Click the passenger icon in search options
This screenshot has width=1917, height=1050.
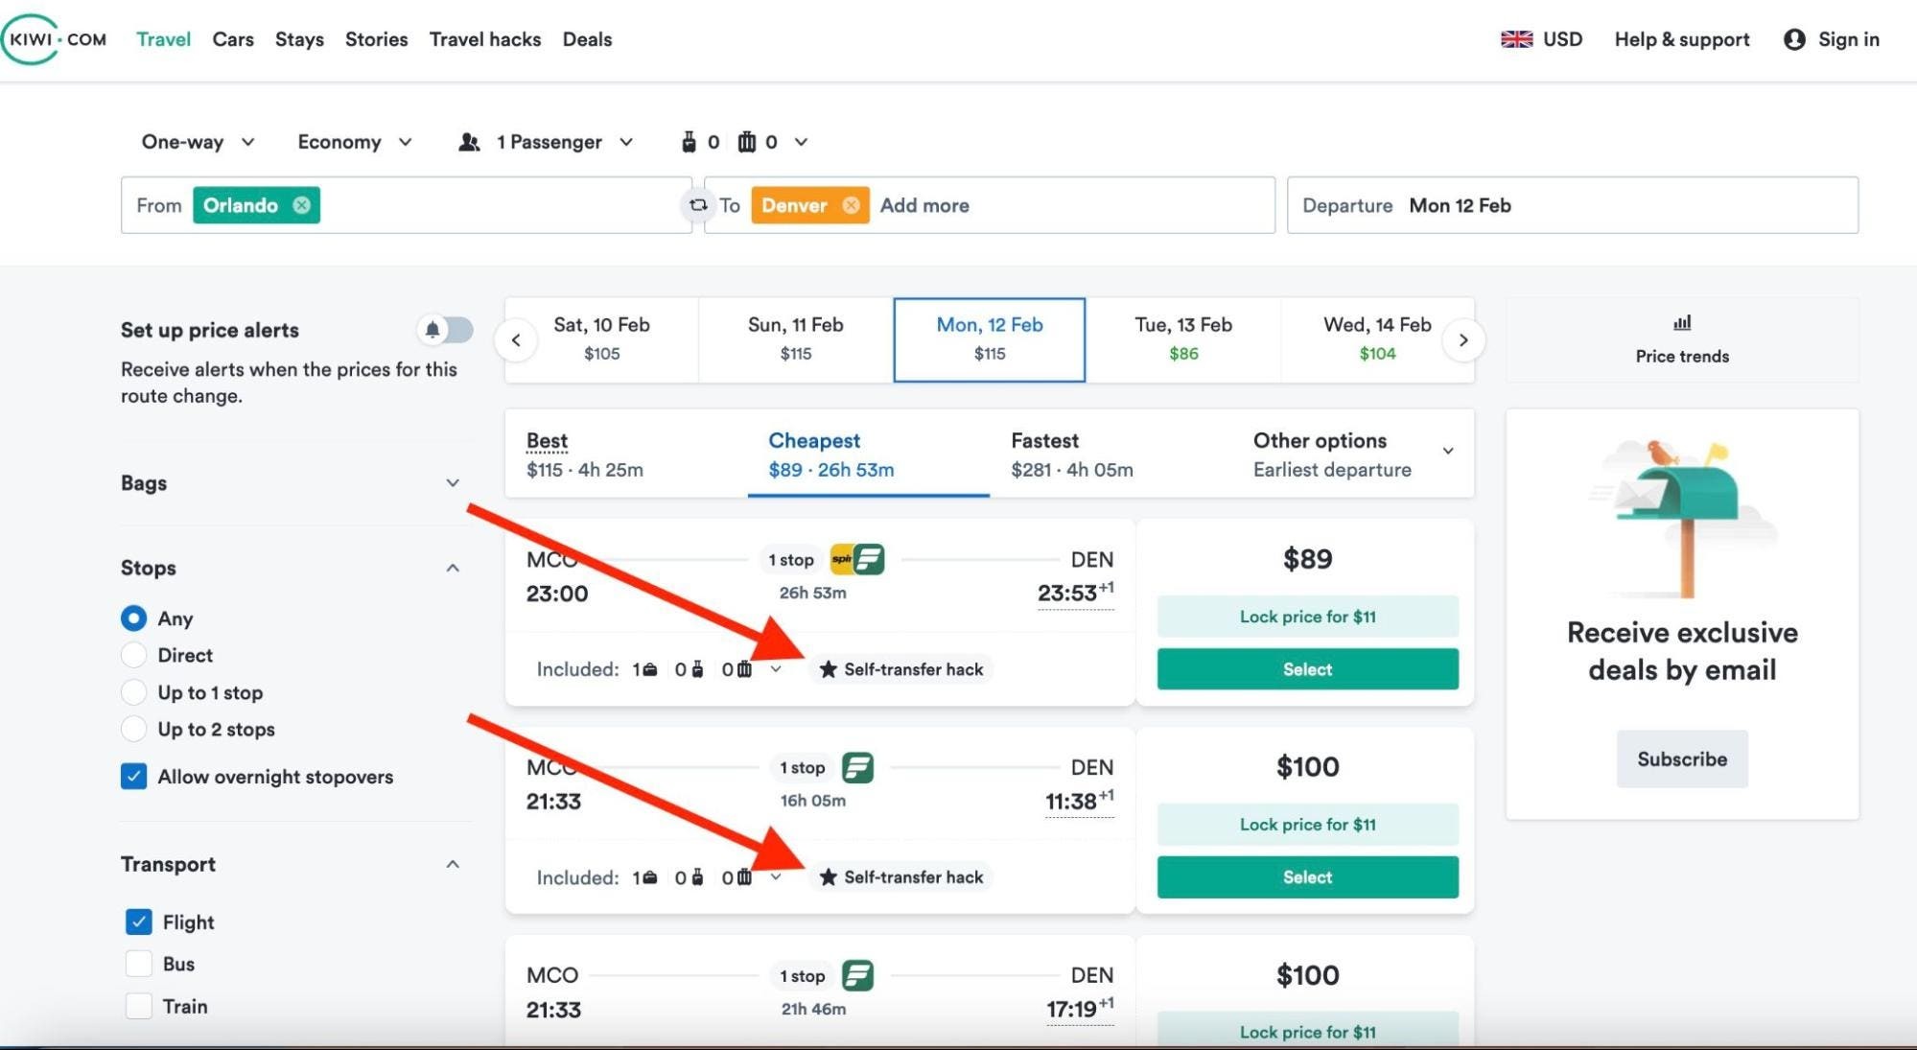[469, 142]
